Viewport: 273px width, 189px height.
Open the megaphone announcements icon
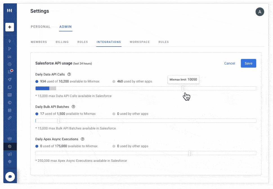10,154
